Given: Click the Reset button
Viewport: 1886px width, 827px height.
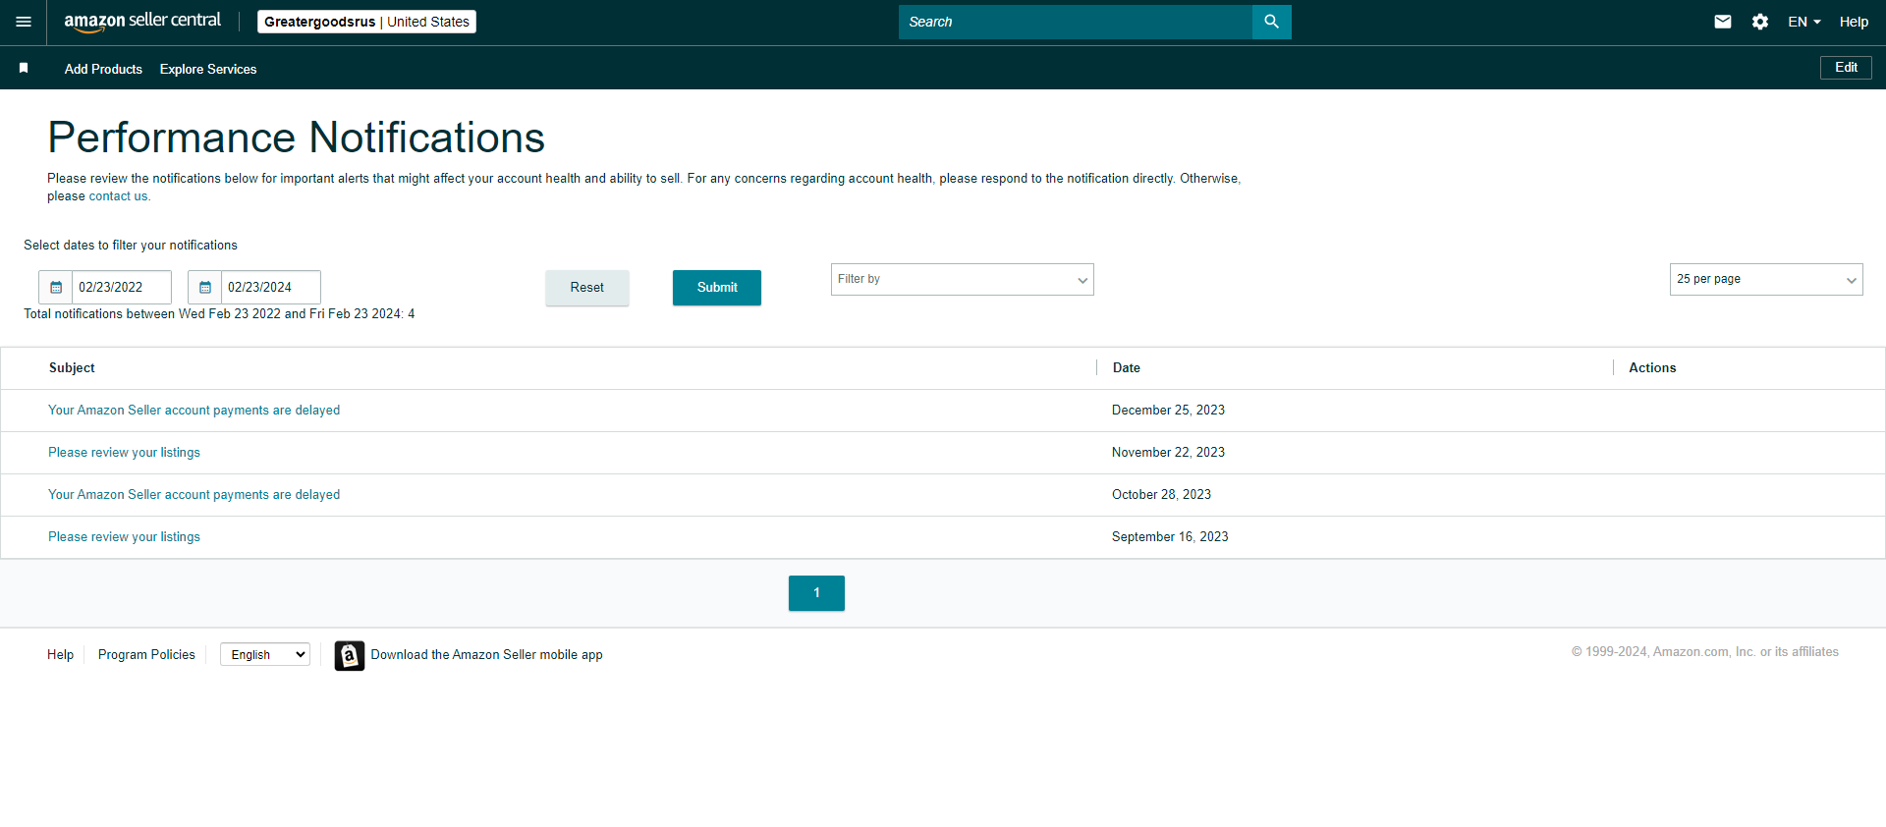Looking at the screenshot, I should click(x=587, y=288).
